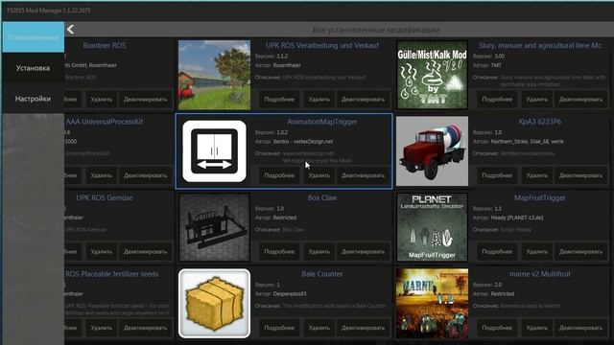Click the Bale Counter title text
Viewport: 614px width, 345px height.
point(322,274)
